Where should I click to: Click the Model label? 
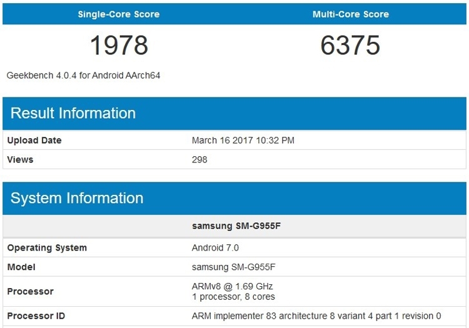(x=21, y=267)
